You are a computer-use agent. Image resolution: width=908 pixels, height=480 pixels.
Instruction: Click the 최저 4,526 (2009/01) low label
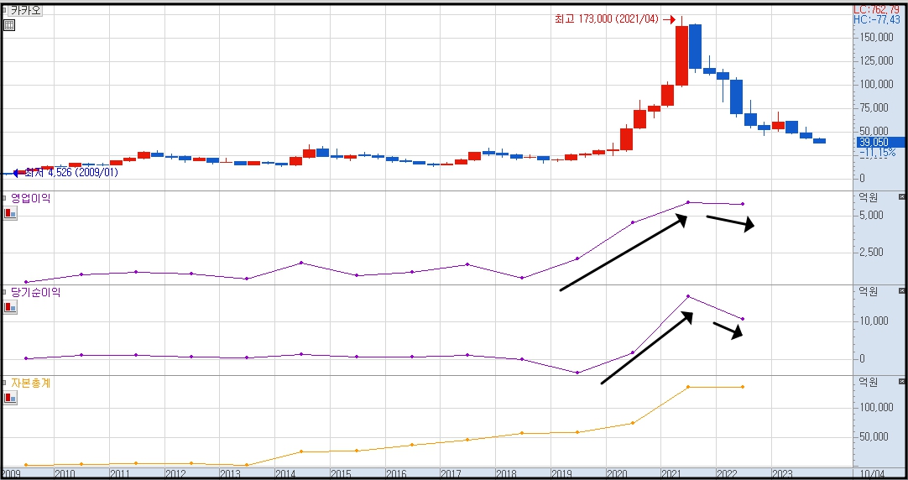click(x=71, y=172)
